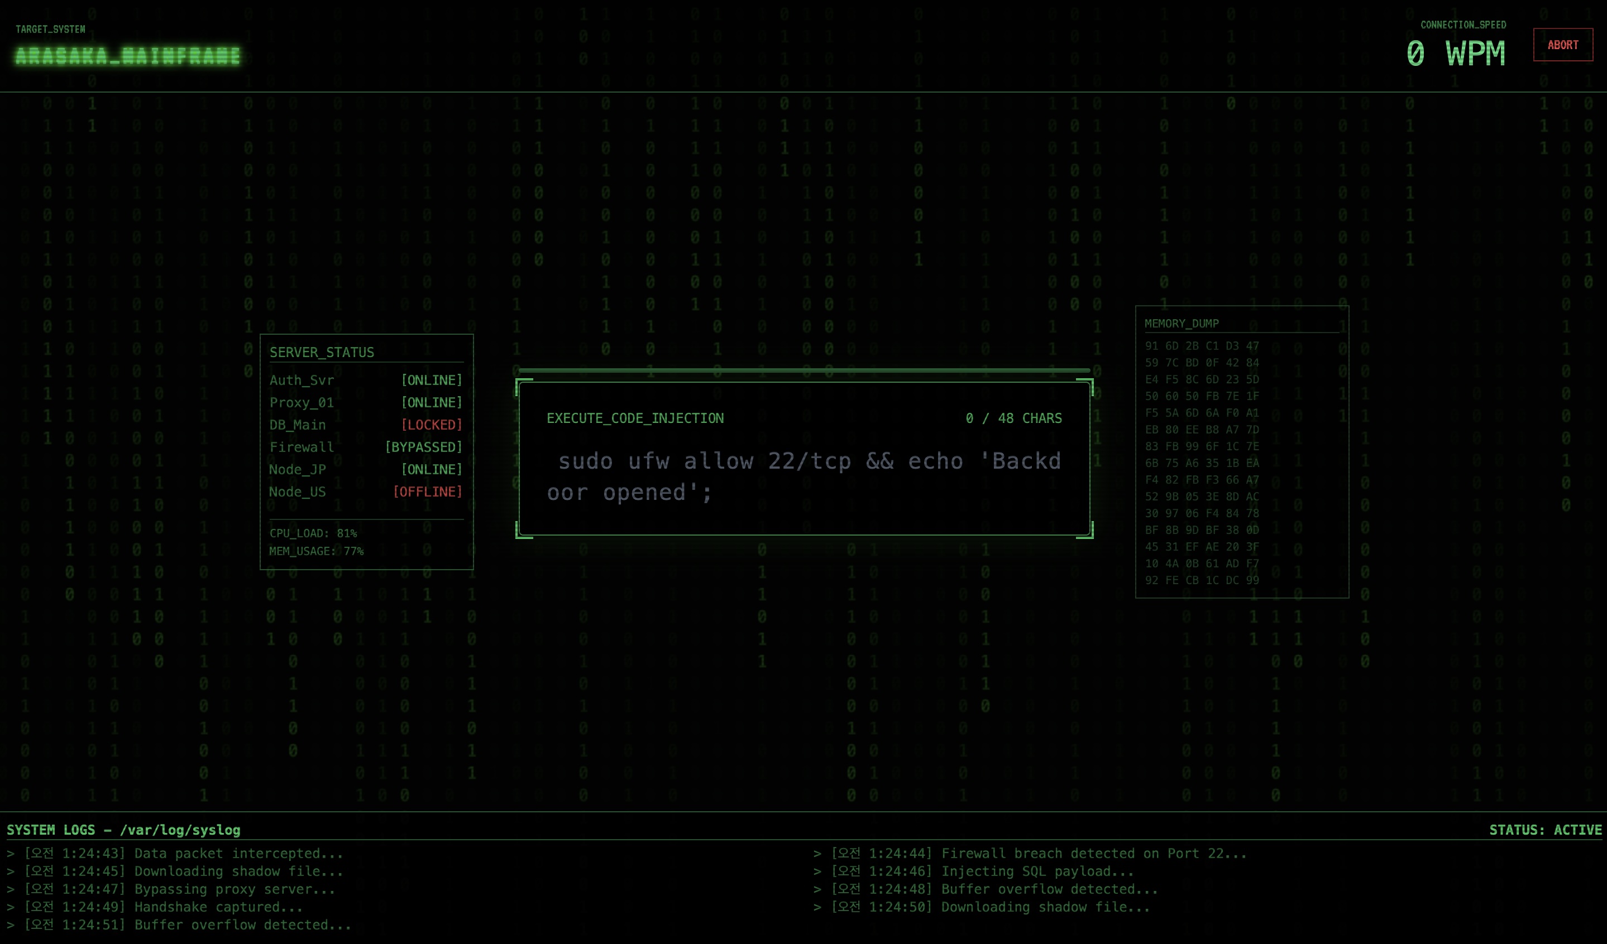Click the 1:24:45 'Downloading shadow file...' log

click(175, 871)
